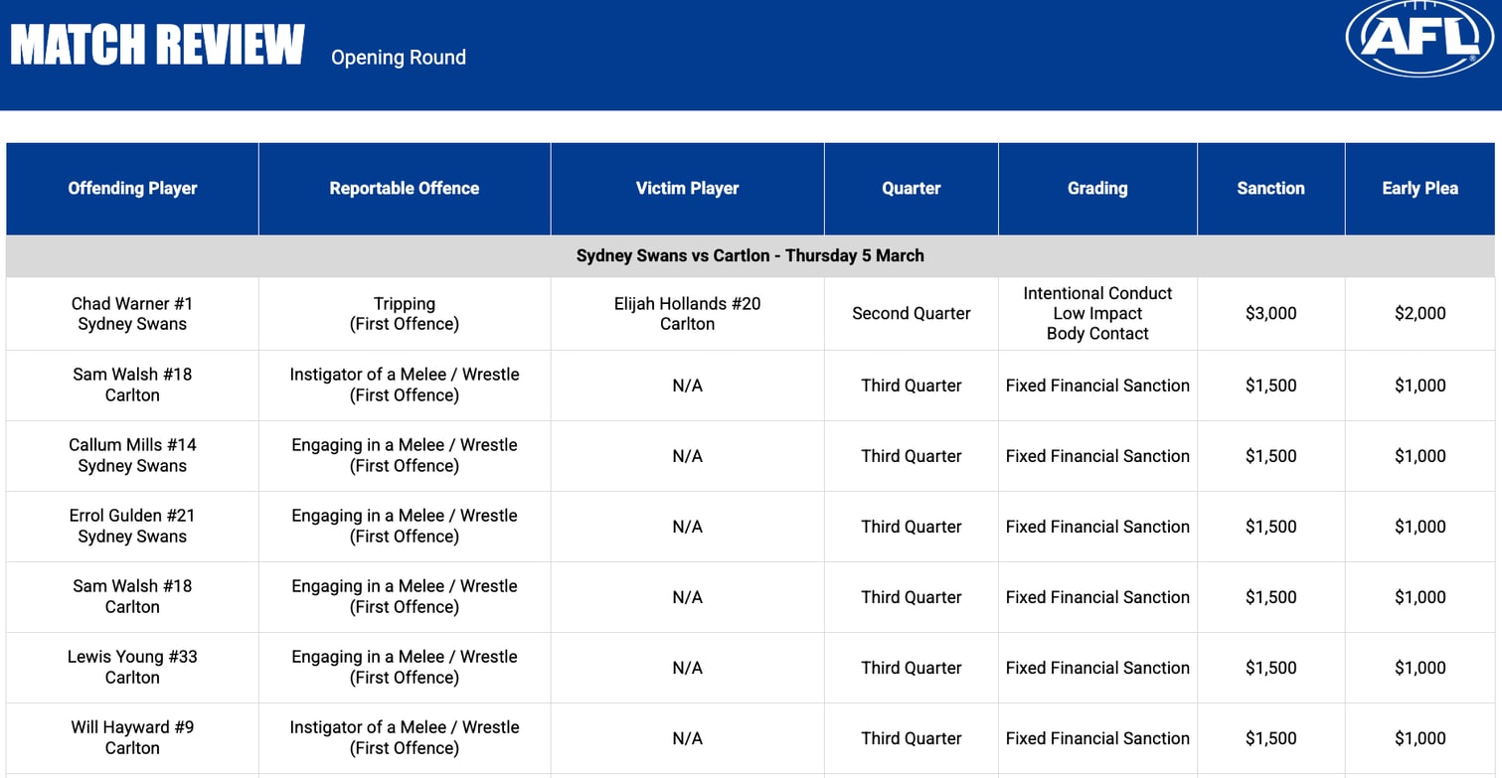Click the AFL logo
The width and height of the screenshot is (1502, 778).
tap(1419, 38)
